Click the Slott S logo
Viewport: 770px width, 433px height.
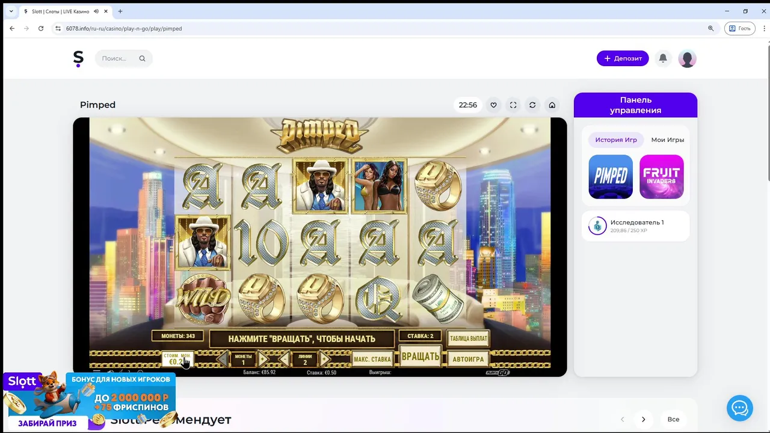point(78,58)
